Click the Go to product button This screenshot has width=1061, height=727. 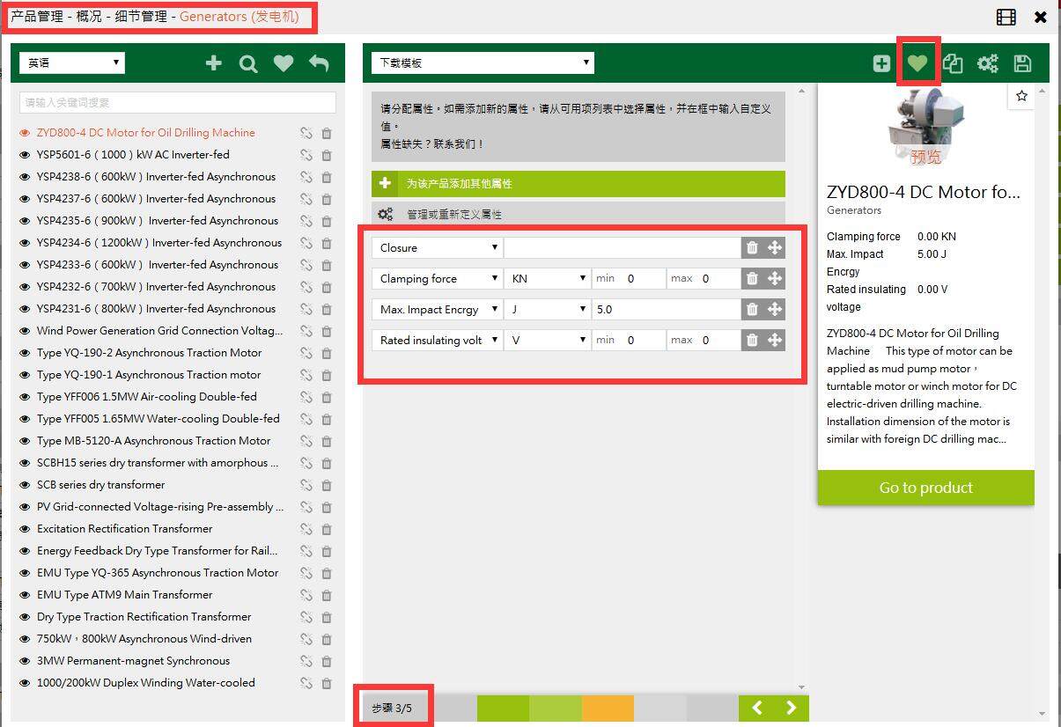925,488
